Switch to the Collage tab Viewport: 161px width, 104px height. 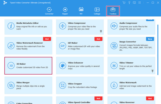(x=97, y=11)
